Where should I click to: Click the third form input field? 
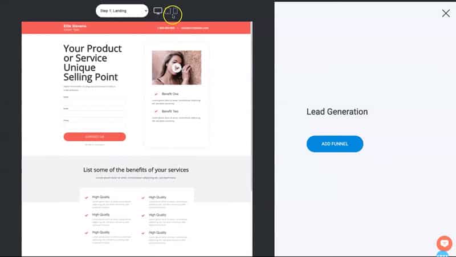[x=95, y=125]
